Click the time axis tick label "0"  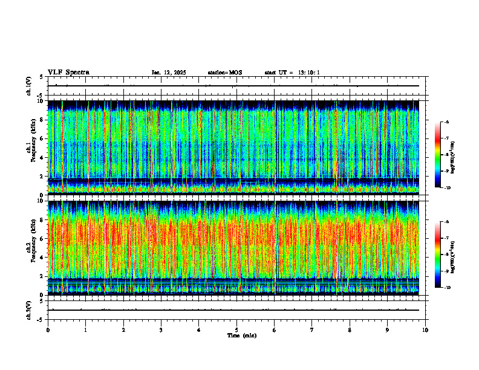click(48, 330)
